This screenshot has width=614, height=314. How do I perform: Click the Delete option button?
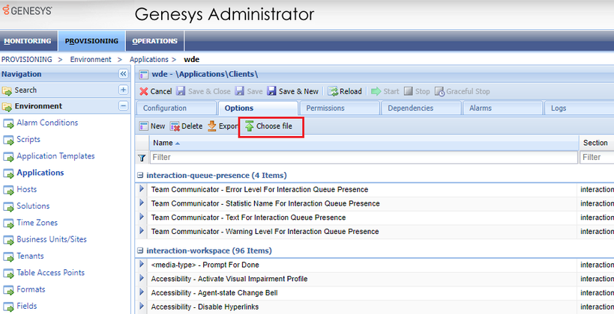(187, 126)
